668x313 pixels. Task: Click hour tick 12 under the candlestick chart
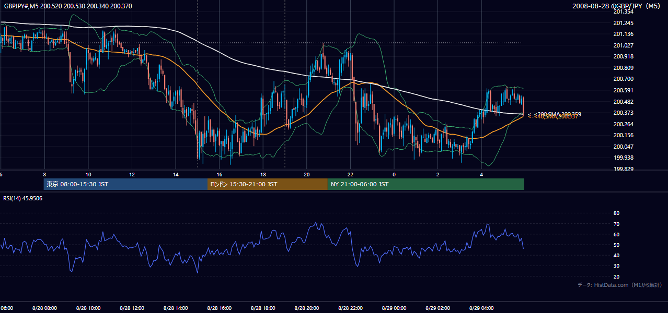(132, 175)
